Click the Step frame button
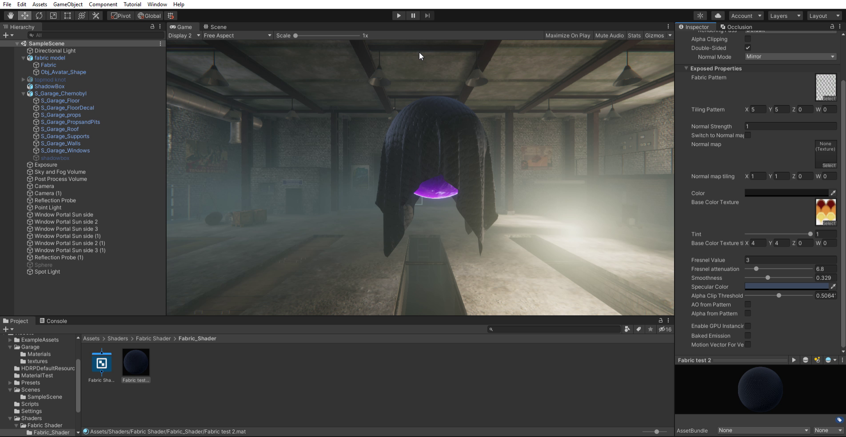846x437 pixels. click(427, 16)
